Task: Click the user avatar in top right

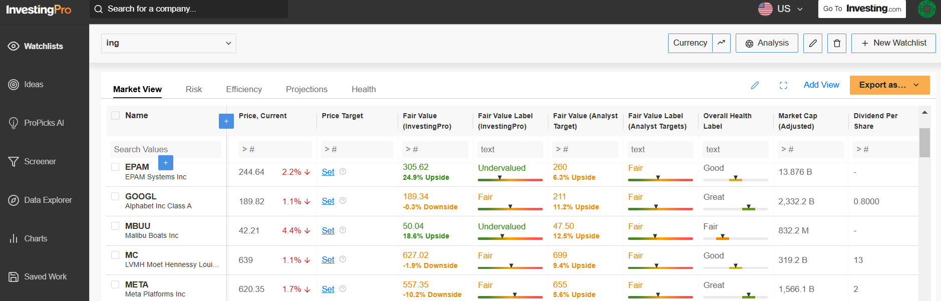Action: 926,9
